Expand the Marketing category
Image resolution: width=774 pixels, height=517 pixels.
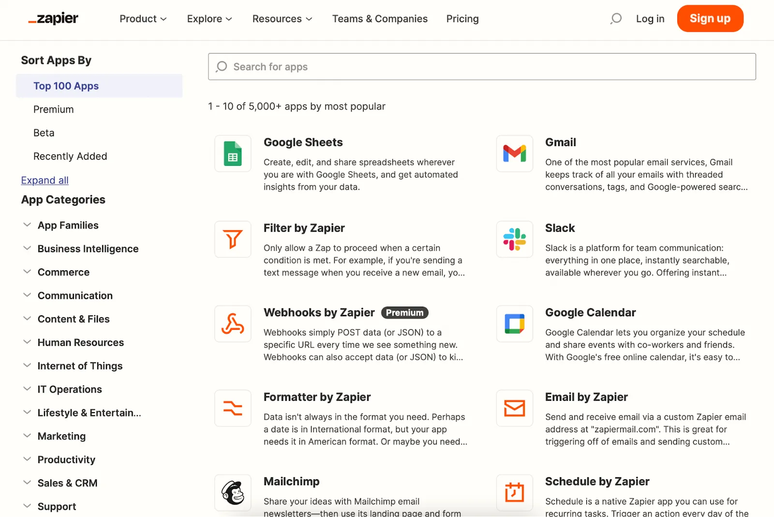pos(61,436)
